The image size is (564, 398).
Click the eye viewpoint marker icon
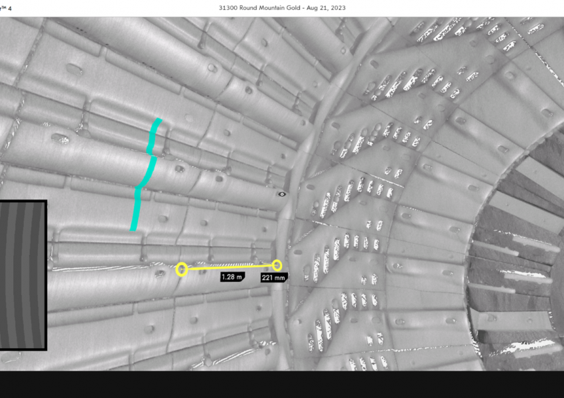[282, 194]
